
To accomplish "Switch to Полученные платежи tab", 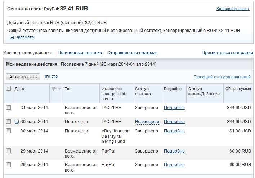I will (80, 53).
